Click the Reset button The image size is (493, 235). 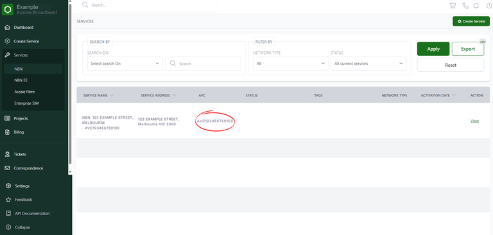coord(451,65)
